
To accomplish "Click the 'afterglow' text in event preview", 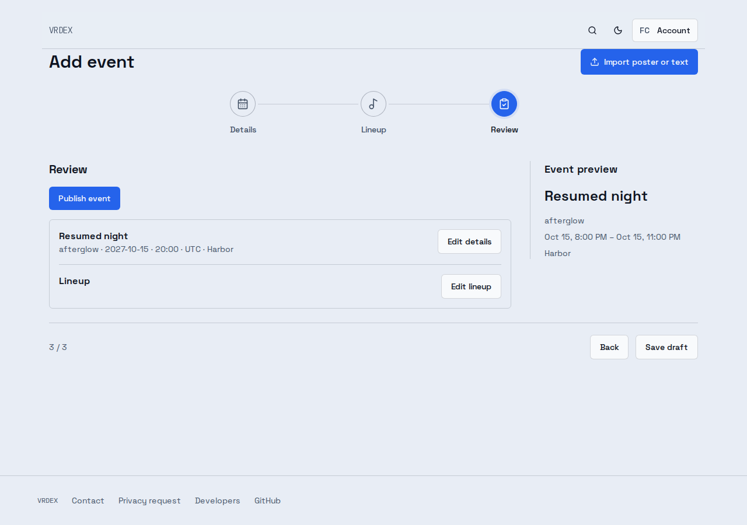I will pyautogui.click(x=564, y=220).
